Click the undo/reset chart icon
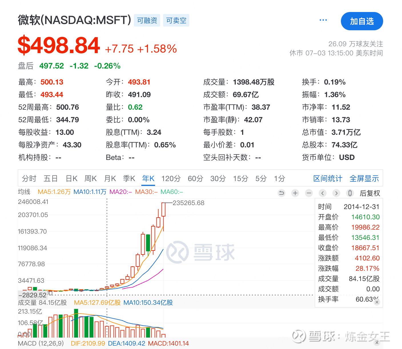Viewport: 402px width, 349px height. [x=282, y=193]
